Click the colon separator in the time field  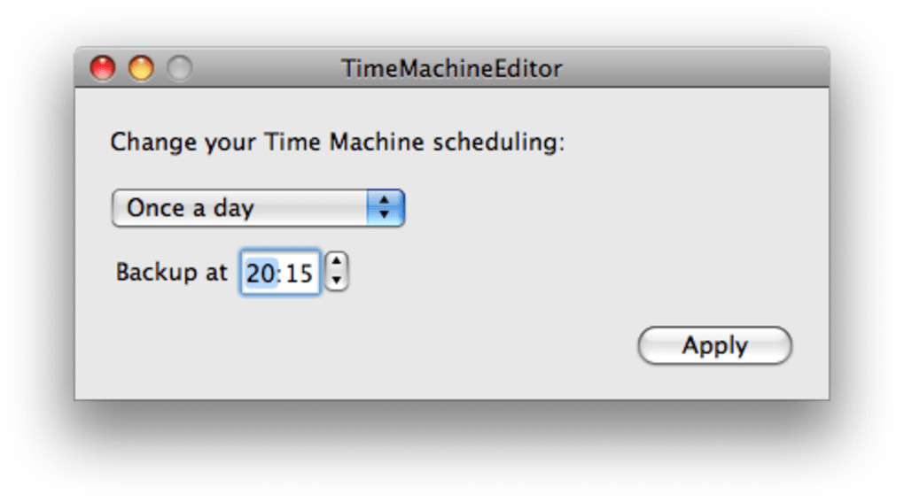(279, 273)
